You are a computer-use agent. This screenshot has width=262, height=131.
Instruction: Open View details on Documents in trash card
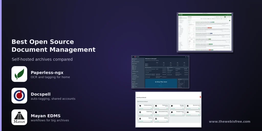pos(189,108)
